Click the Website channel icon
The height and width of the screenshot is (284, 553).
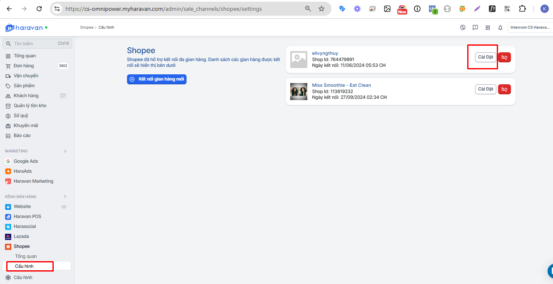(8, 206)
